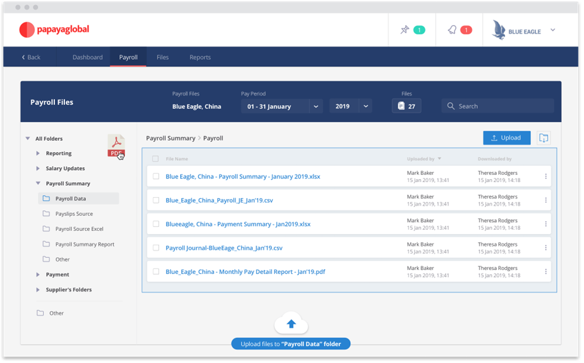Click the red notification count badge

pos(466,30)
